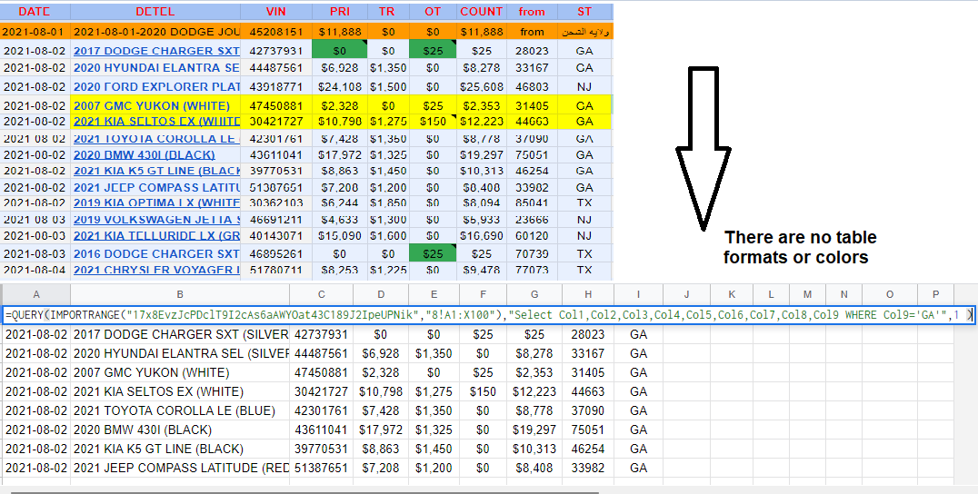Screen dimensions: 978x494
Task: Open the 2021 JEEP COMPASS LATITU link in top table
Action: click(156, 187)
